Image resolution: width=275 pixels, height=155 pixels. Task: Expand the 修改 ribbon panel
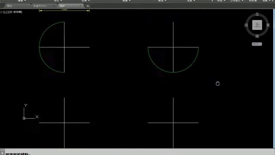coord(58,1)
